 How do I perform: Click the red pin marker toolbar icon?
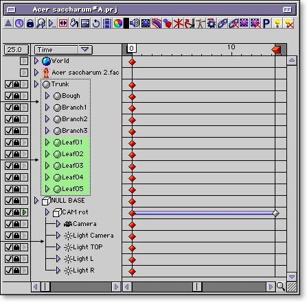tap(168, 23)
